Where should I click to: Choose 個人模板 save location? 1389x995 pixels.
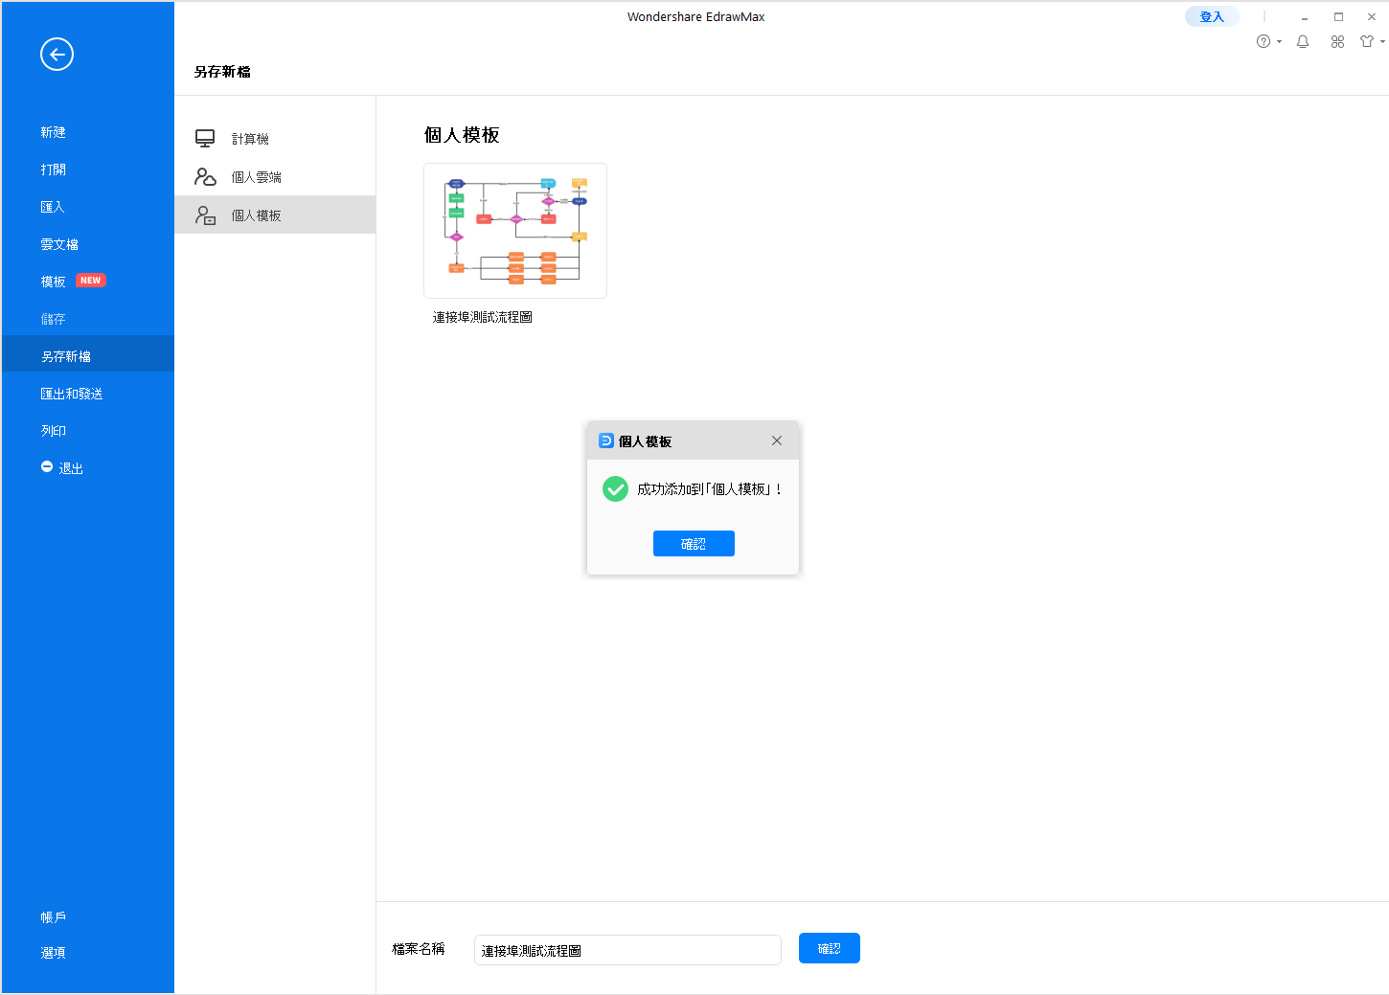pyautogui.click(x=275, y=215)
